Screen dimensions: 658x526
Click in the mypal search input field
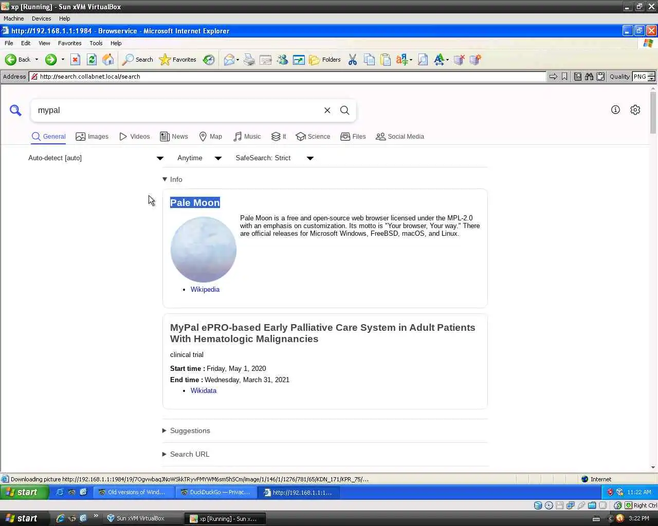177,110
